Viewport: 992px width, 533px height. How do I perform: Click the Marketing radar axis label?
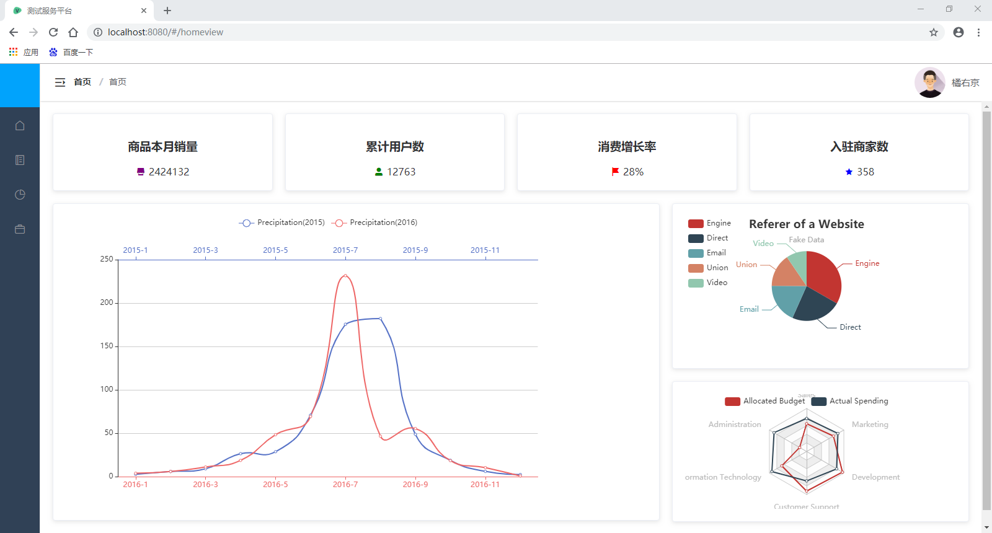pyautogui.click(x=870, y=425)
